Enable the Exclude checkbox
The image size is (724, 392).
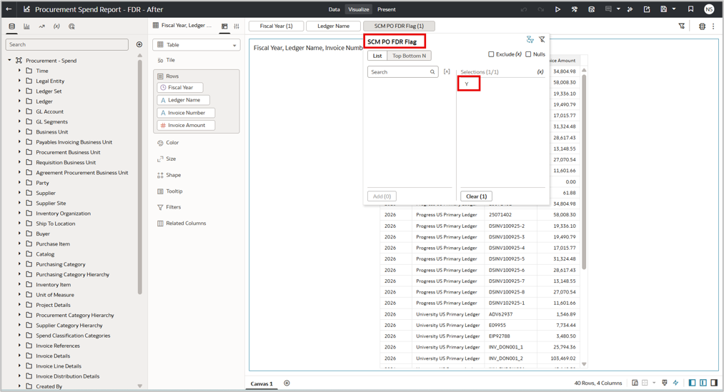[491, 54]
